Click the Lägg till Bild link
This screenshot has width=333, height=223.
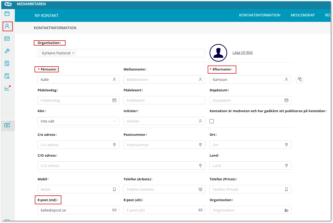click(x=243, y=53)
